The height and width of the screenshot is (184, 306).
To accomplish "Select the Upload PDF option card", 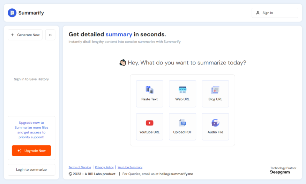I will tap(182, 127).
